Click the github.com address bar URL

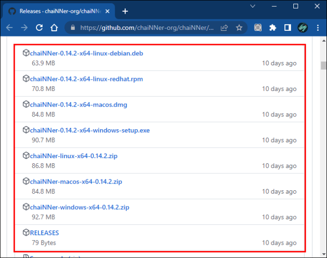coord(147,27)
